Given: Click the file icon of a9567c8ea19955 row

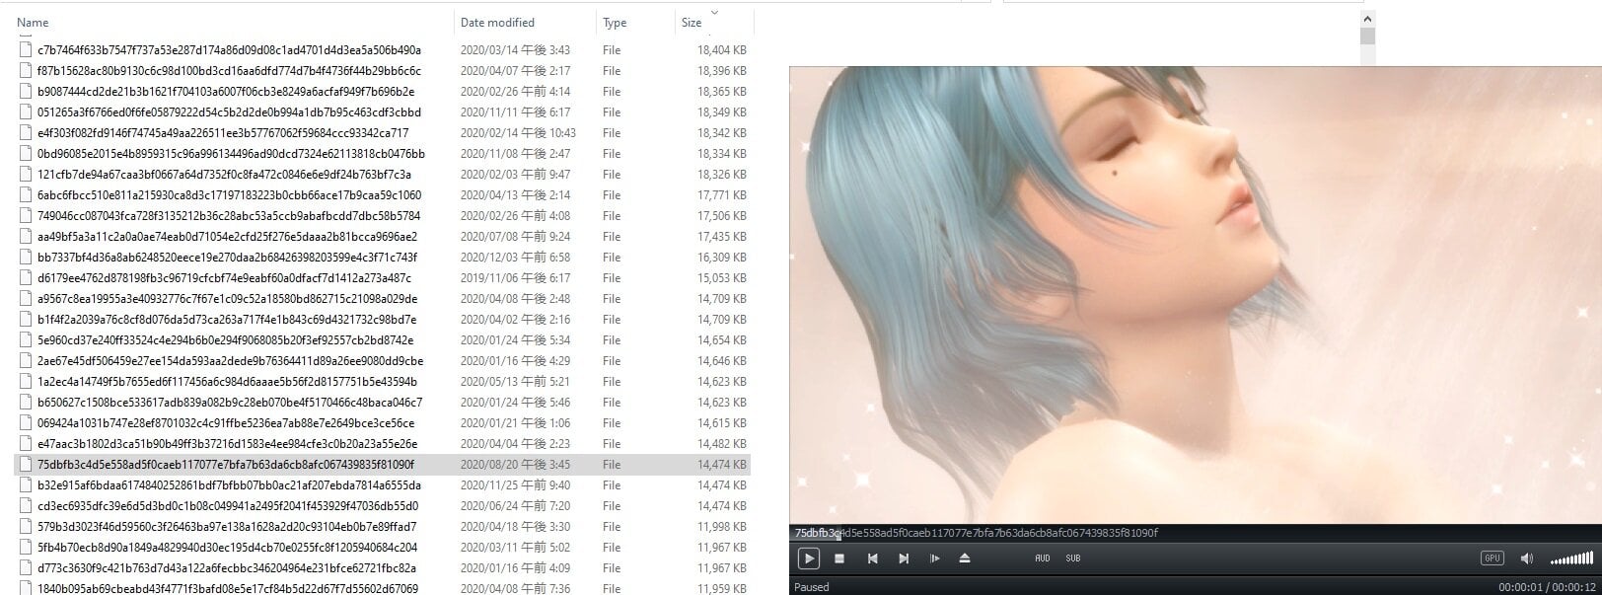Looking at the screenshot, I should coord(26,299).
